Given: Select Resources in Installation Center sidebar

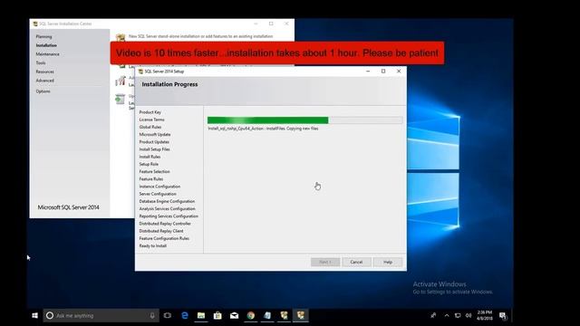Looking at the screenshot, I should point(44,72).
